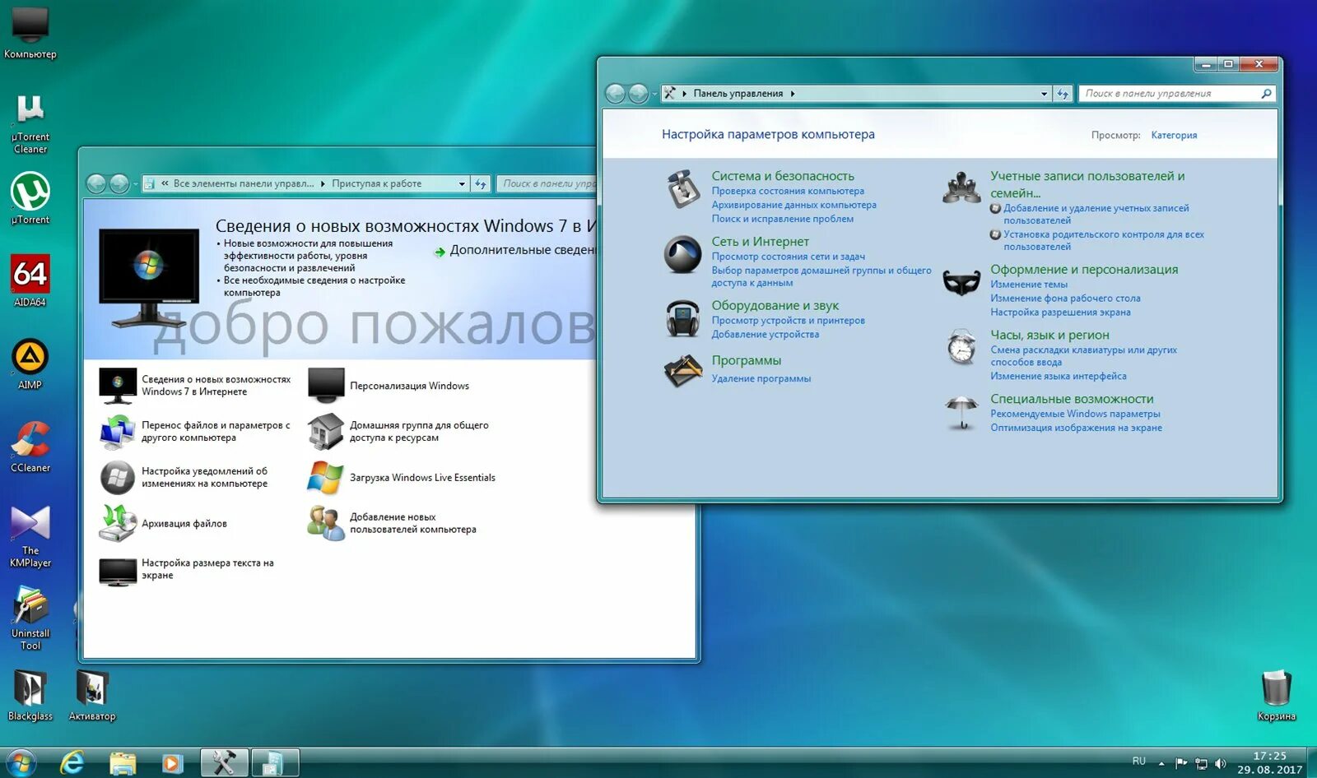Select Архивация файлов in Getting Started

[163, 524]
